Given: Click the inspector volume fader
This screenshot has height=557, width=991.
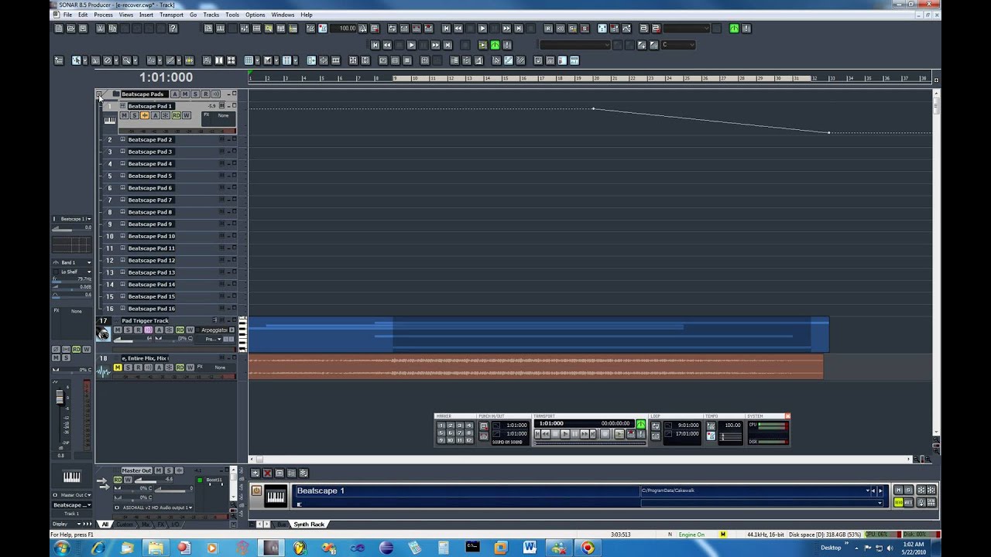Looking at the screenshot, I should [x=60, y=397].
